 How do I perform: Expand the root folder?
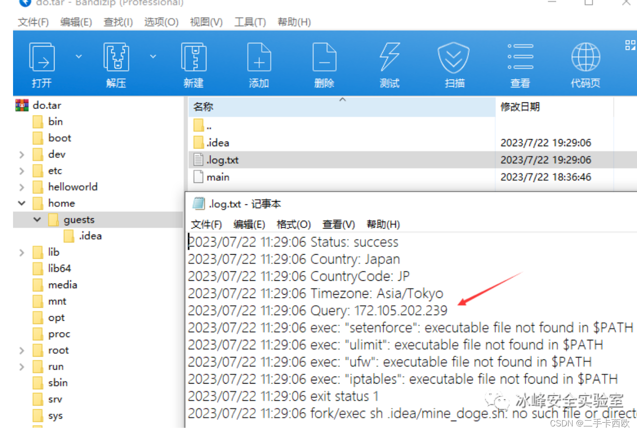click(x=21, y=351)
